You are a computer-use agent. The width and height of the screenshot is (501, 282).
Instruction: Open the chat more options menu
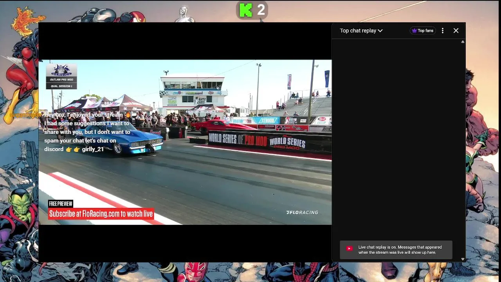pos(443,31)
